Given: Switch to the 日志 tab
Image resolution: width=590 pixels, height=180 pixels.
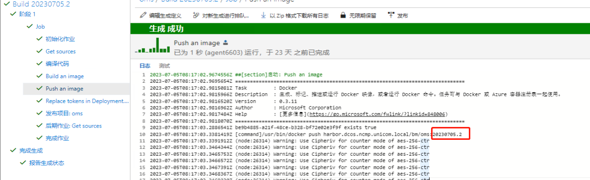Looking at the screenshot, I should coord(145,66).
